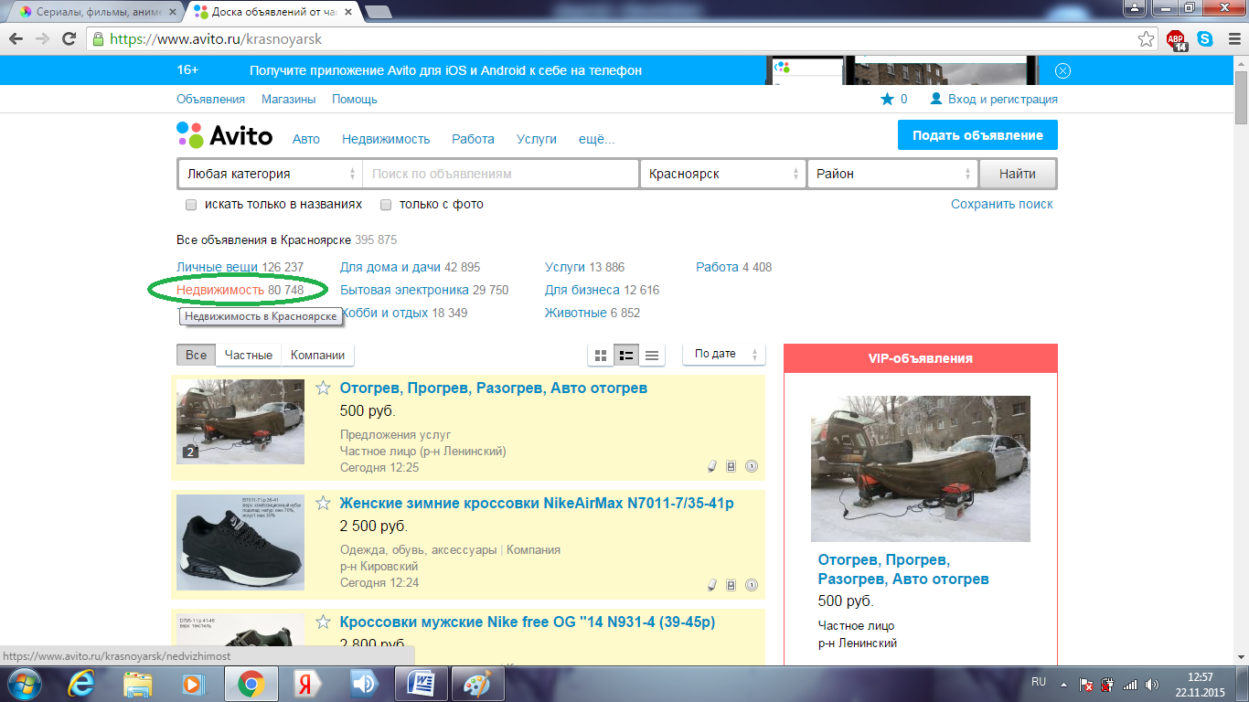Select the 'Все' sellers tab
The width and height of the screenshot is (1249, 702).
[196, 356]
